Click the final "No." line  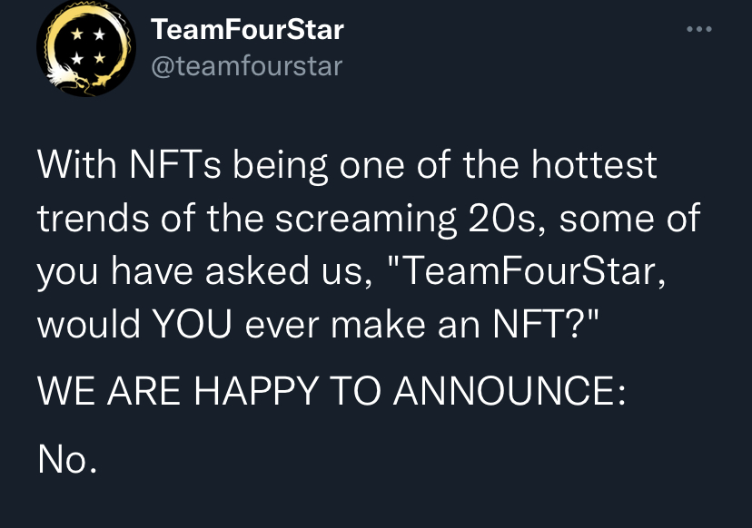point(67,459)
